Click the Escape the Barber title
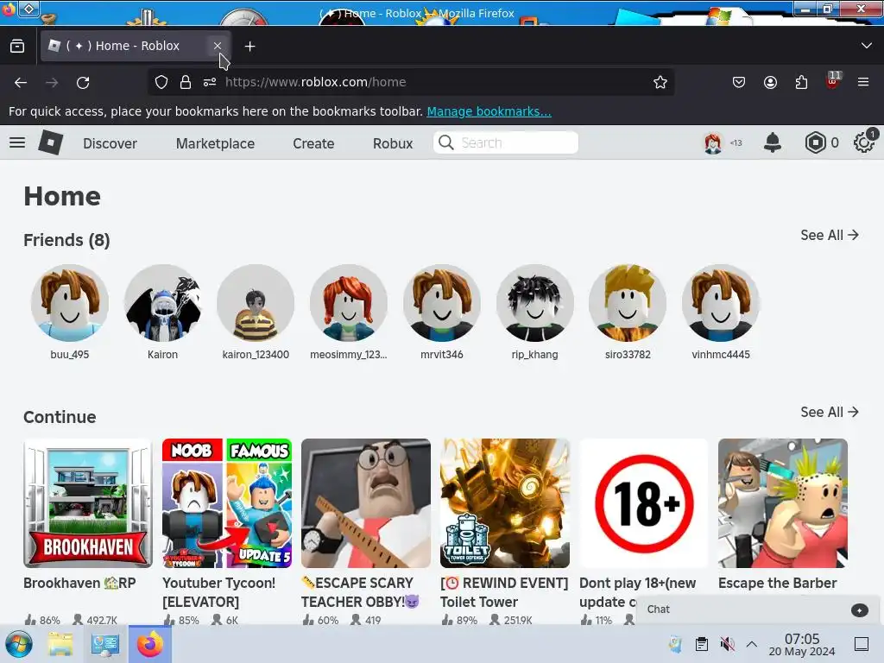This screenshot has width=884, height=663. pyautogui.click(x=778, y=583)
